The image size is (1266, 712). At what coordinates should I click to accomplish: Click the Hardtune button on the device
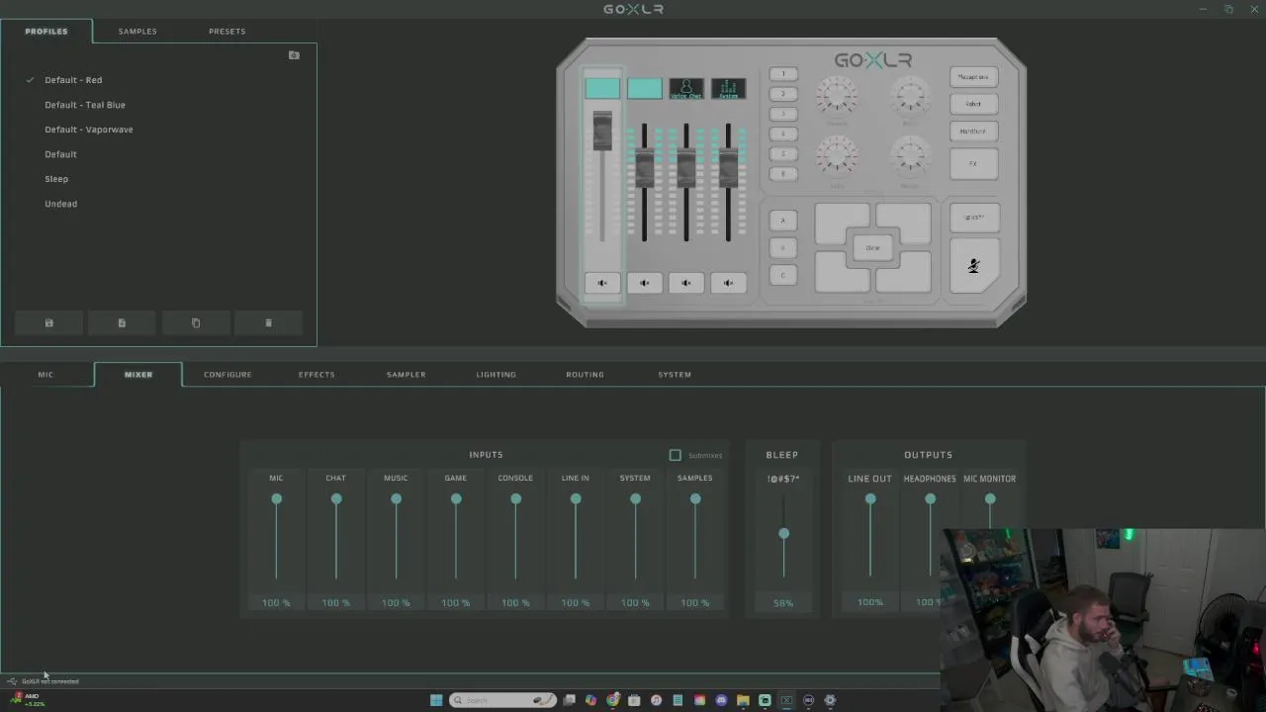973,131
